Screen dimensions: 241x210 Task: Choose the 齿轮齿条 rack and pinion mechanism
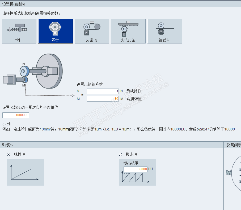[x=128, y=31]
